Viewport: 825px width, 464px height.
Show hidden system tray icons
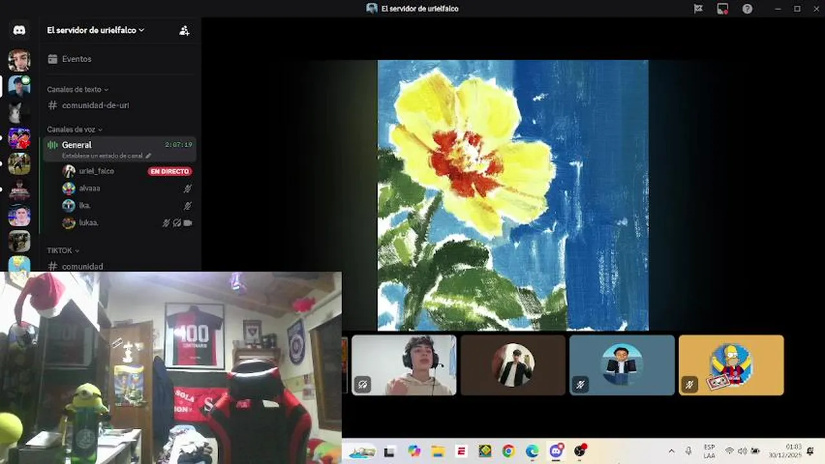(x=671, y=451)
